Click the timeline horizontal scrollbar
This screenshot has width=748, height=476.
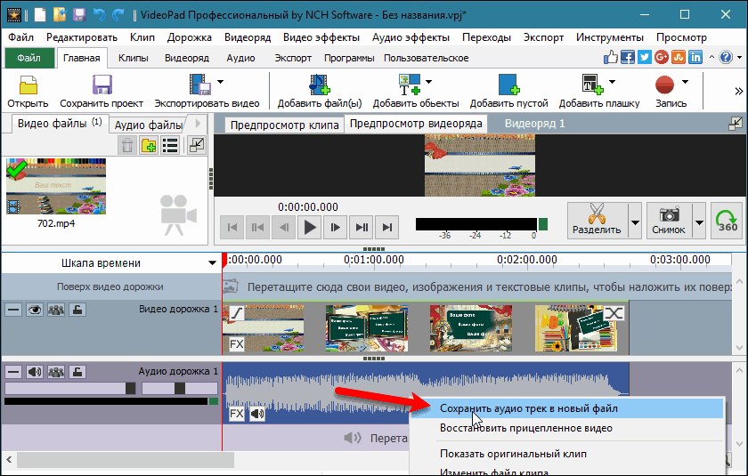coord(126,460)
